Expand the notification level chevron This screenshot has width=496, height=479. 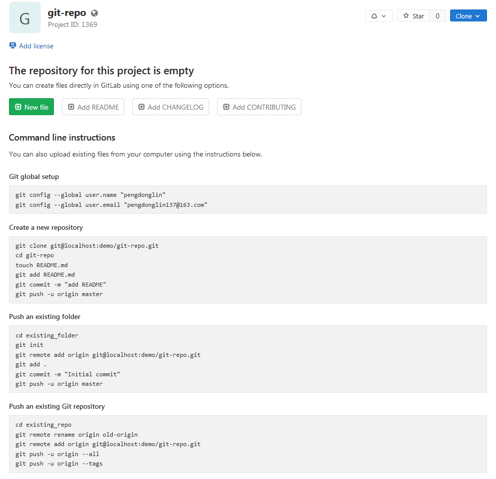(384, 15)
